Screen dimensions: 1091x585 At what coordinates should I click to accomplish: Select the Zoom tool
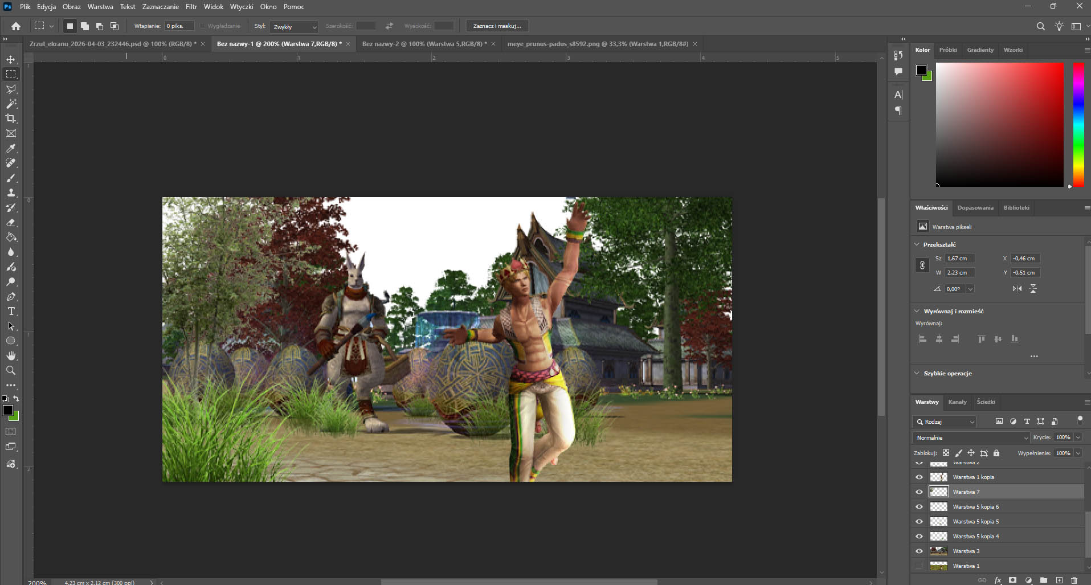click(x=11, y=370)
